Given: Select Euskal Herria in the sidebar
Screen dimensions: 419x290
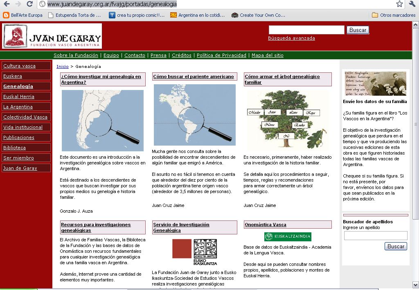Looking at the screenshot, I should [x=26, y=97].
